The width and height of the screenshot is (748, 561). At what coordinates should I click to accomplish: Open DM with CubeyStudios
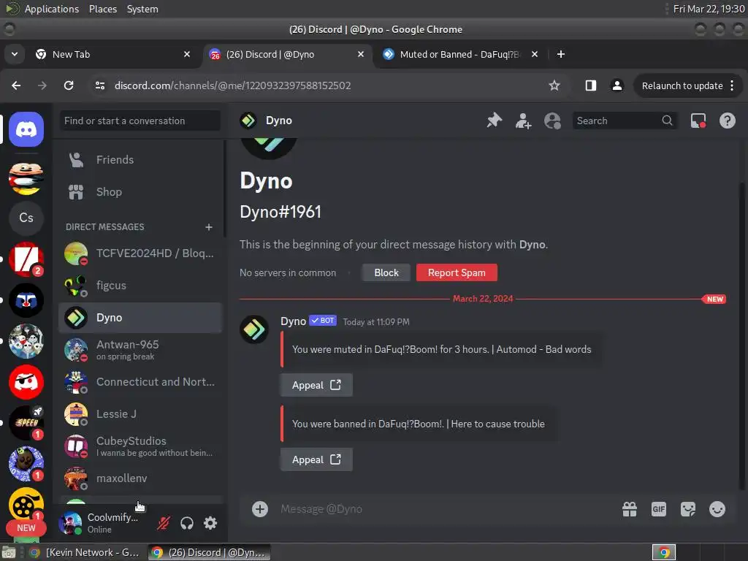(140, 446)
